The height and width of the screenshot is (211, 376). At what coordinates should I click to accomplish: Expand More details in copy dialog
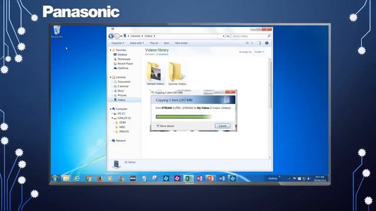click(165, 126)
